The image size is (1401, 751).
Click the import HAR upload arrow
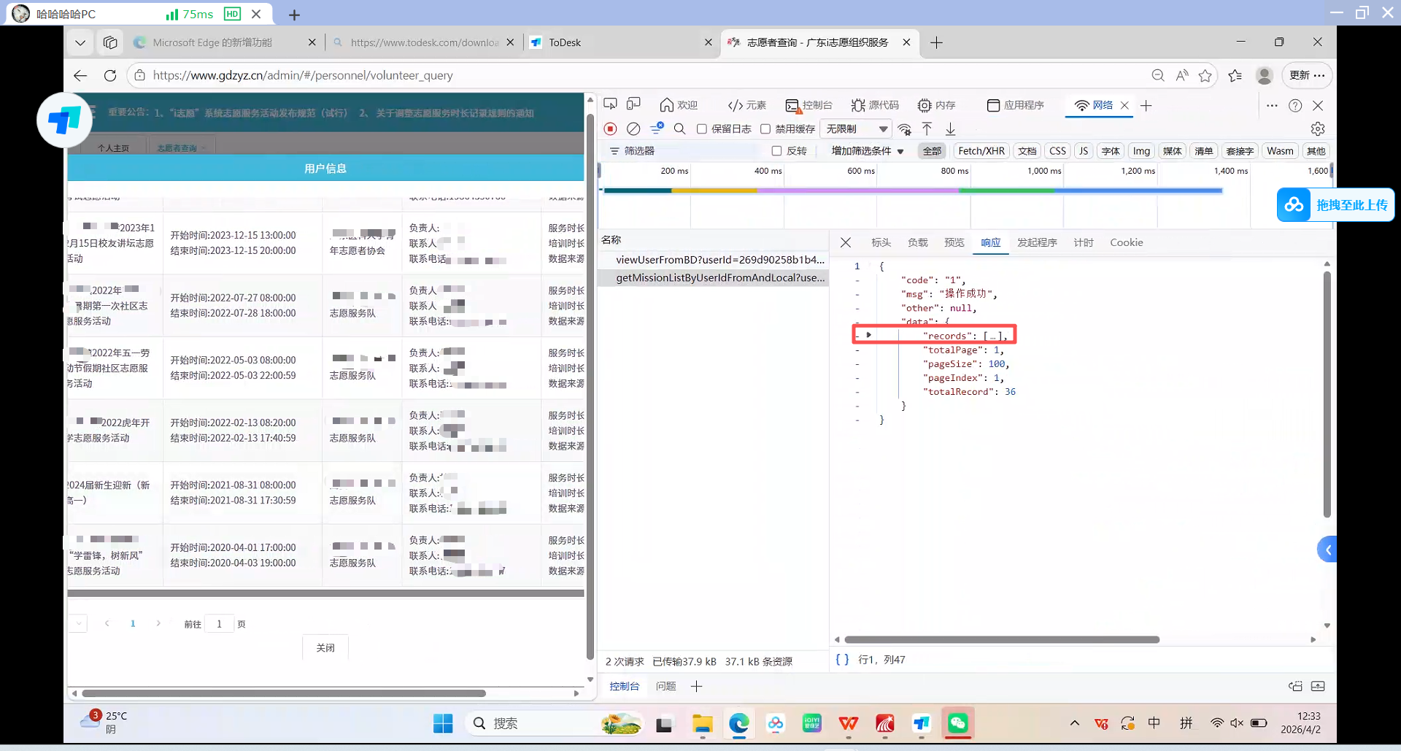coord(927,129)
